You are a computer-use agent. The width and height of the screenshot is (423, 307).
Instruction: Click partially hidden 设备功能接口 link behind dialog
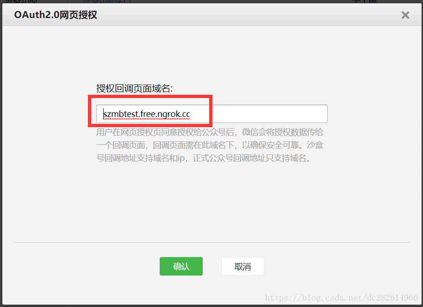107,1
